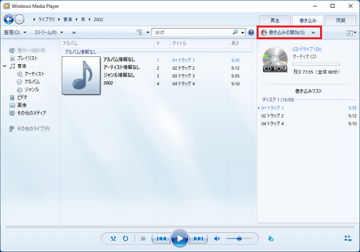Click the music note icon in the sidebar
Image resolution: width=360 pixels, height=252 pixels.
coord(12,66)
